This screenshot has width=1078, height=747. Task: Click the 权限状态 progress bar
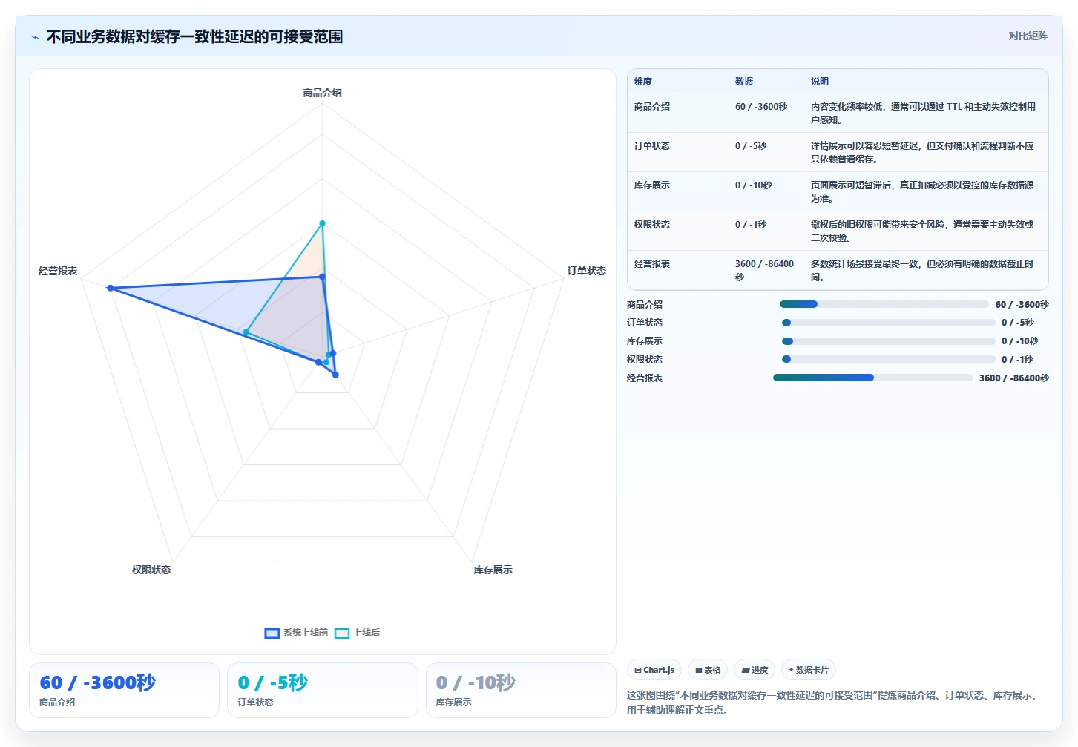[889, 359]
